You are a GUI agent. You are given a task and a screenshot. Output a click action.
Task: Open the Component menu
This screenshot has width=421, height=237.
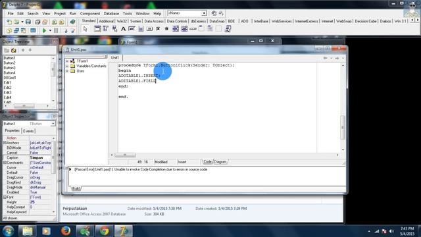(x=90, y=13)
